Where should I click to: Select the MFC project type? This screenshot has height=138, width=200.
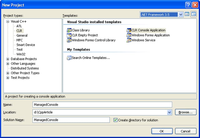(x=19, y=40)
